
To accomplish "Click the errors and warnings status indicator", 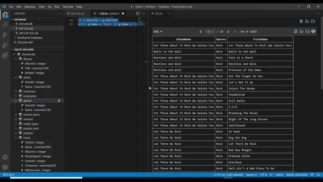I will pyautogui.click(x=9, y=174).
